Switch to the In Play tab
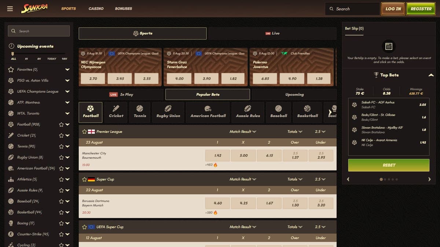 point(121,94)
